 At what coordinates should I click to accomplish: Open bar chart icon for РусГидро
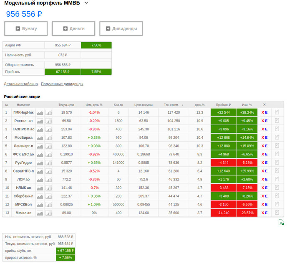48,162
